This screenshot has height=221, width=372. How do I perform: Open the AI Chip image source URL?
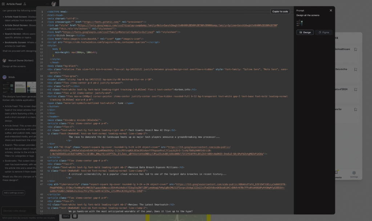pyautogui.click(x=157, y=151)
